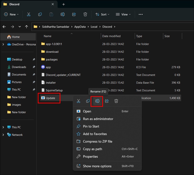The height and width of the screenshot is (175, 194).
Task: Click the pin icon next to Desktop
Action: [34, 59]
